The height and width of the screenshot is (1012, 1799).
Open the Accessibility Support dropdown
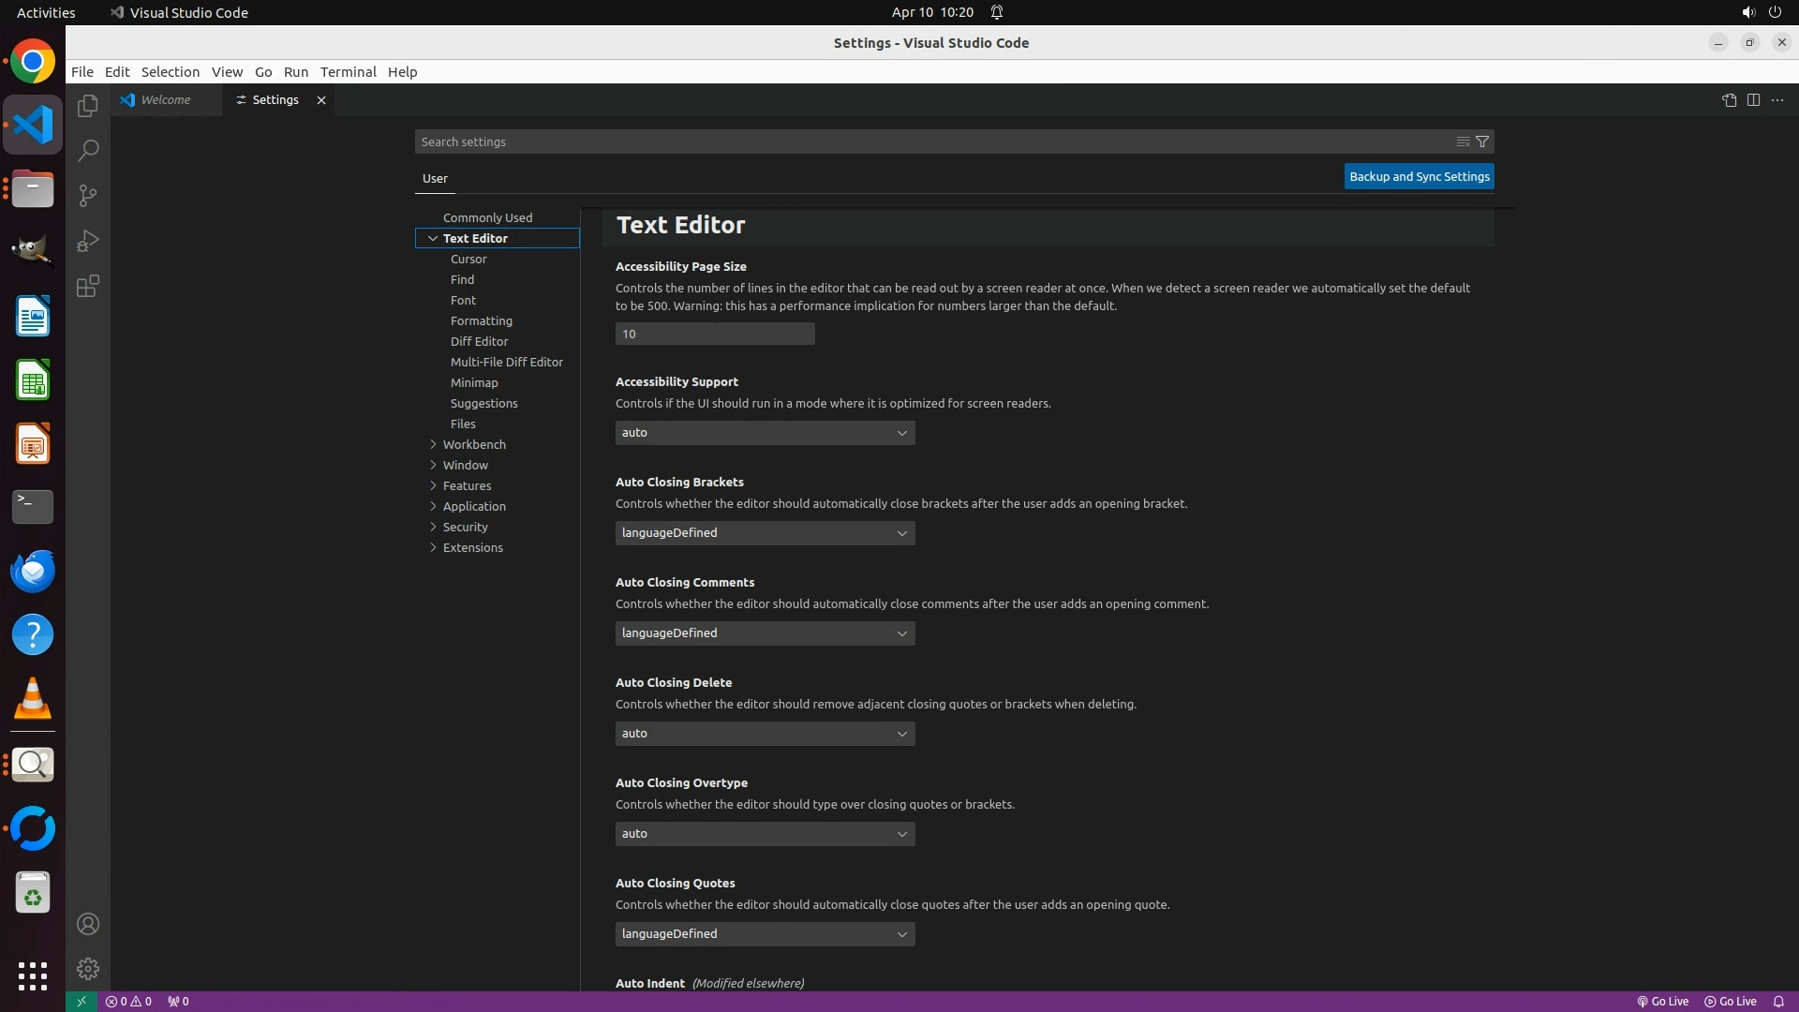(765, 433)
